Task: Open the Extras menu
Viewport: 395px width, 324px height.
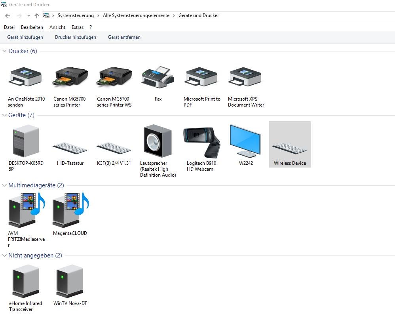Action: tap(78, 27)
